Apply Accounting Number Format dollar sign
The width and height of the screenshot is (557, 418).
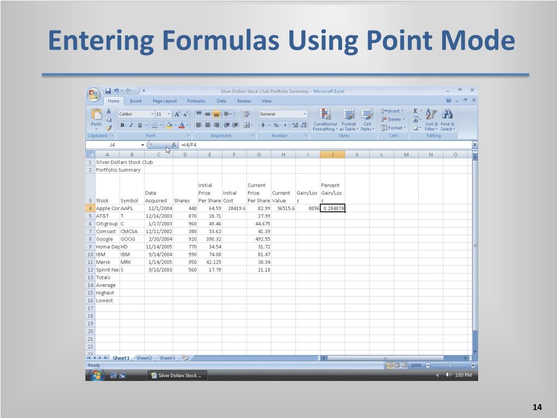(x=263, y=125)
